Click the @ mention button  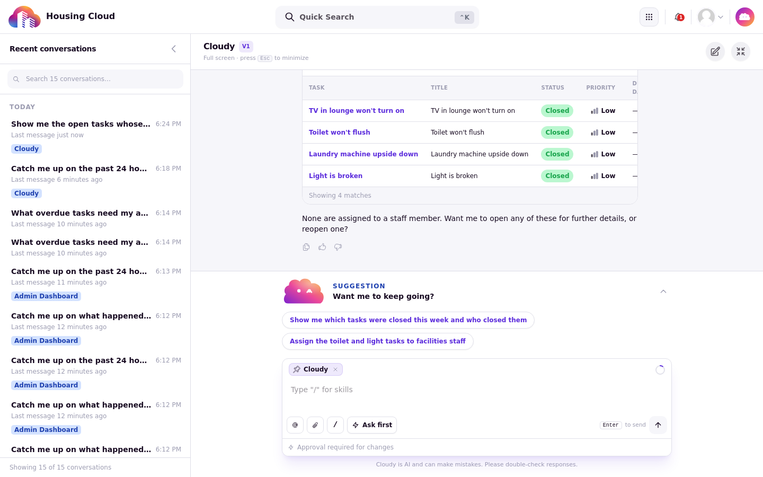coord(295,425)
